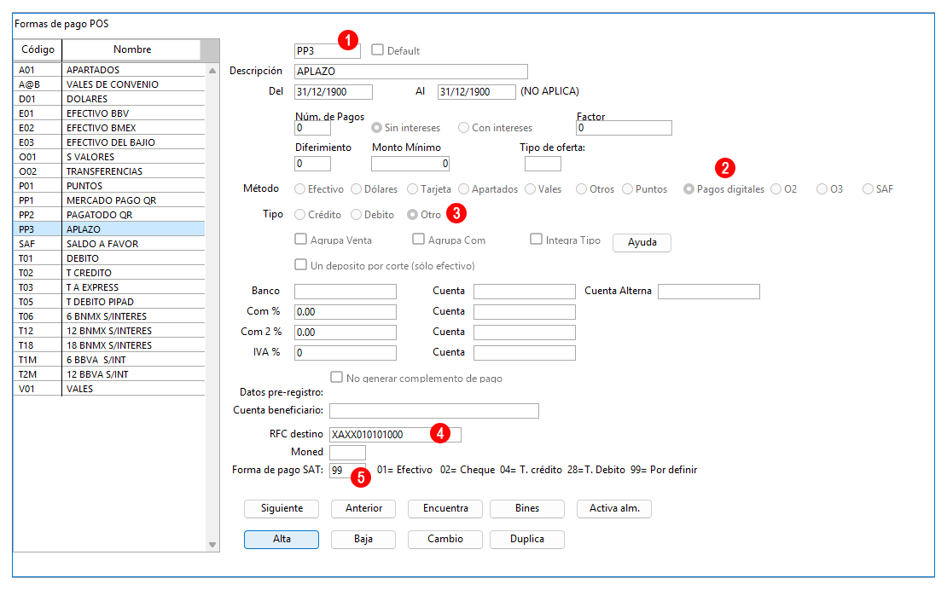
Task: Click the Cambio button
Action: (445, 540)
